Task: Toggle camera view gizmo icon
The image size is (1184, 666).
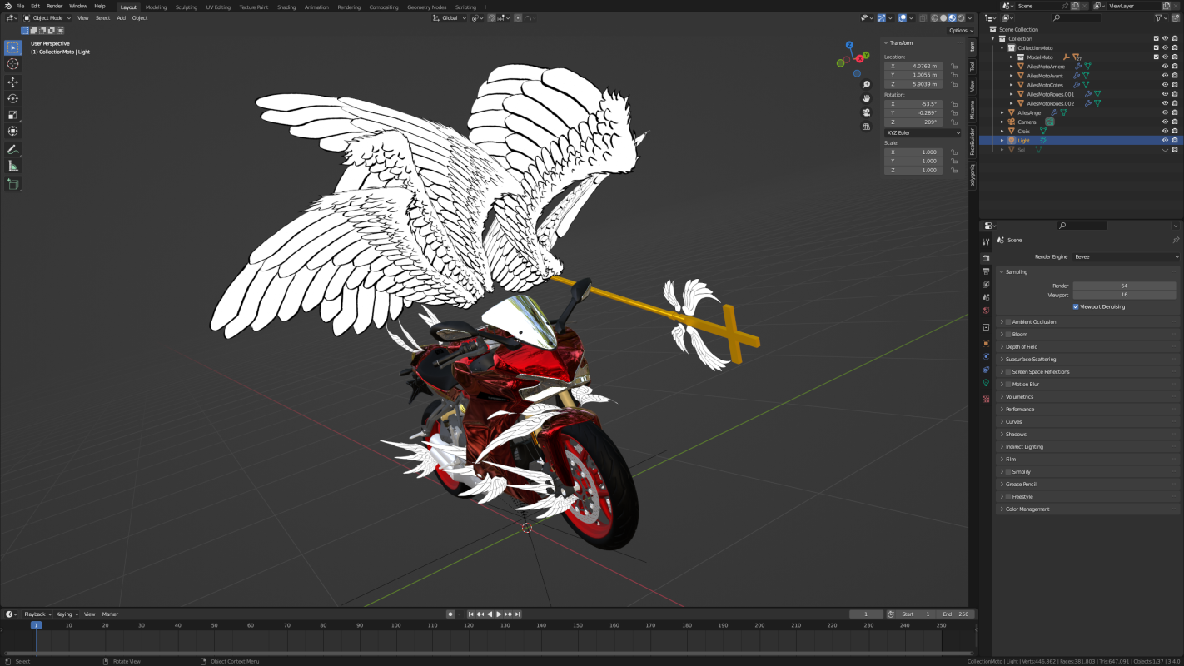Action: [x=866, y=112]
